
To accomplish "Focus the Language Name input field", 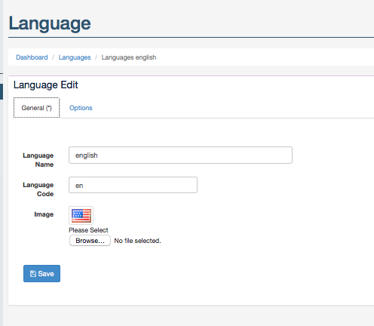I will [180, 155].
